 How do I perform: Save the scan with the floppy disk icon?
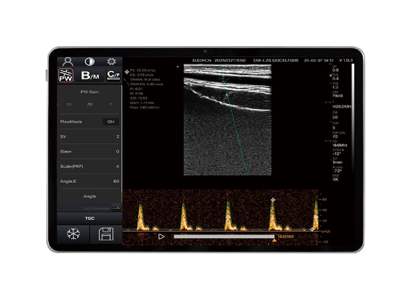pyautogui.click(x=106, y=234)
